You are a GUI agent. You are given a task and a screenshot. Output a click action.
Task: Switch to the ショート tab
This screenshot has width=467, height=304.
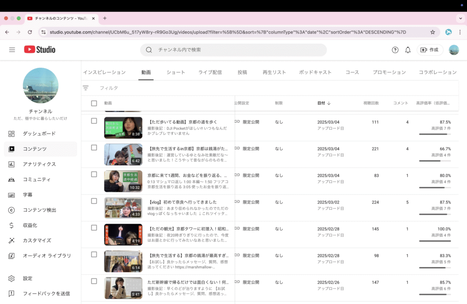(176, 72)
